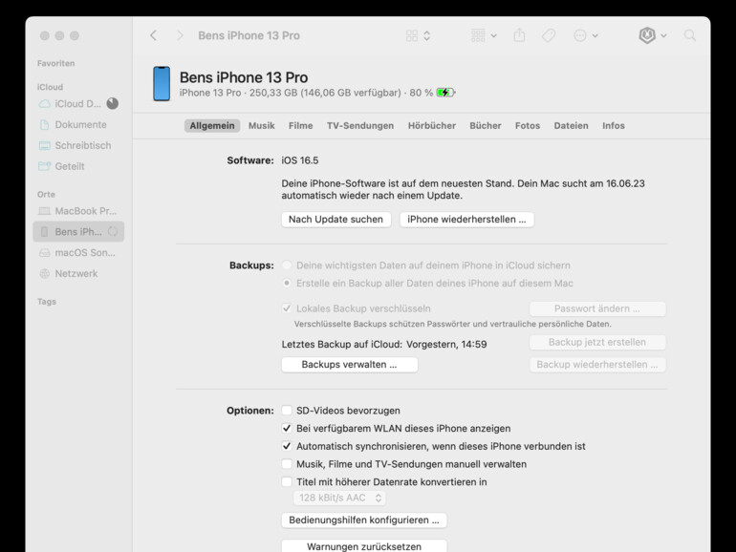This screenshot has width=736, height=552.
Task: Click Backups verwalten button
Action: tap(350, 365)
